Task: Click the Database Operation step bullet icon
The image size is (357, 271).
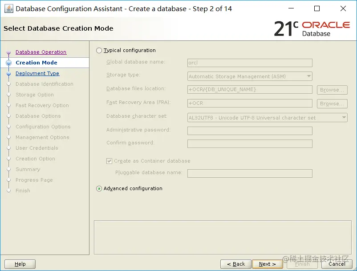Action: pos(8,52)
